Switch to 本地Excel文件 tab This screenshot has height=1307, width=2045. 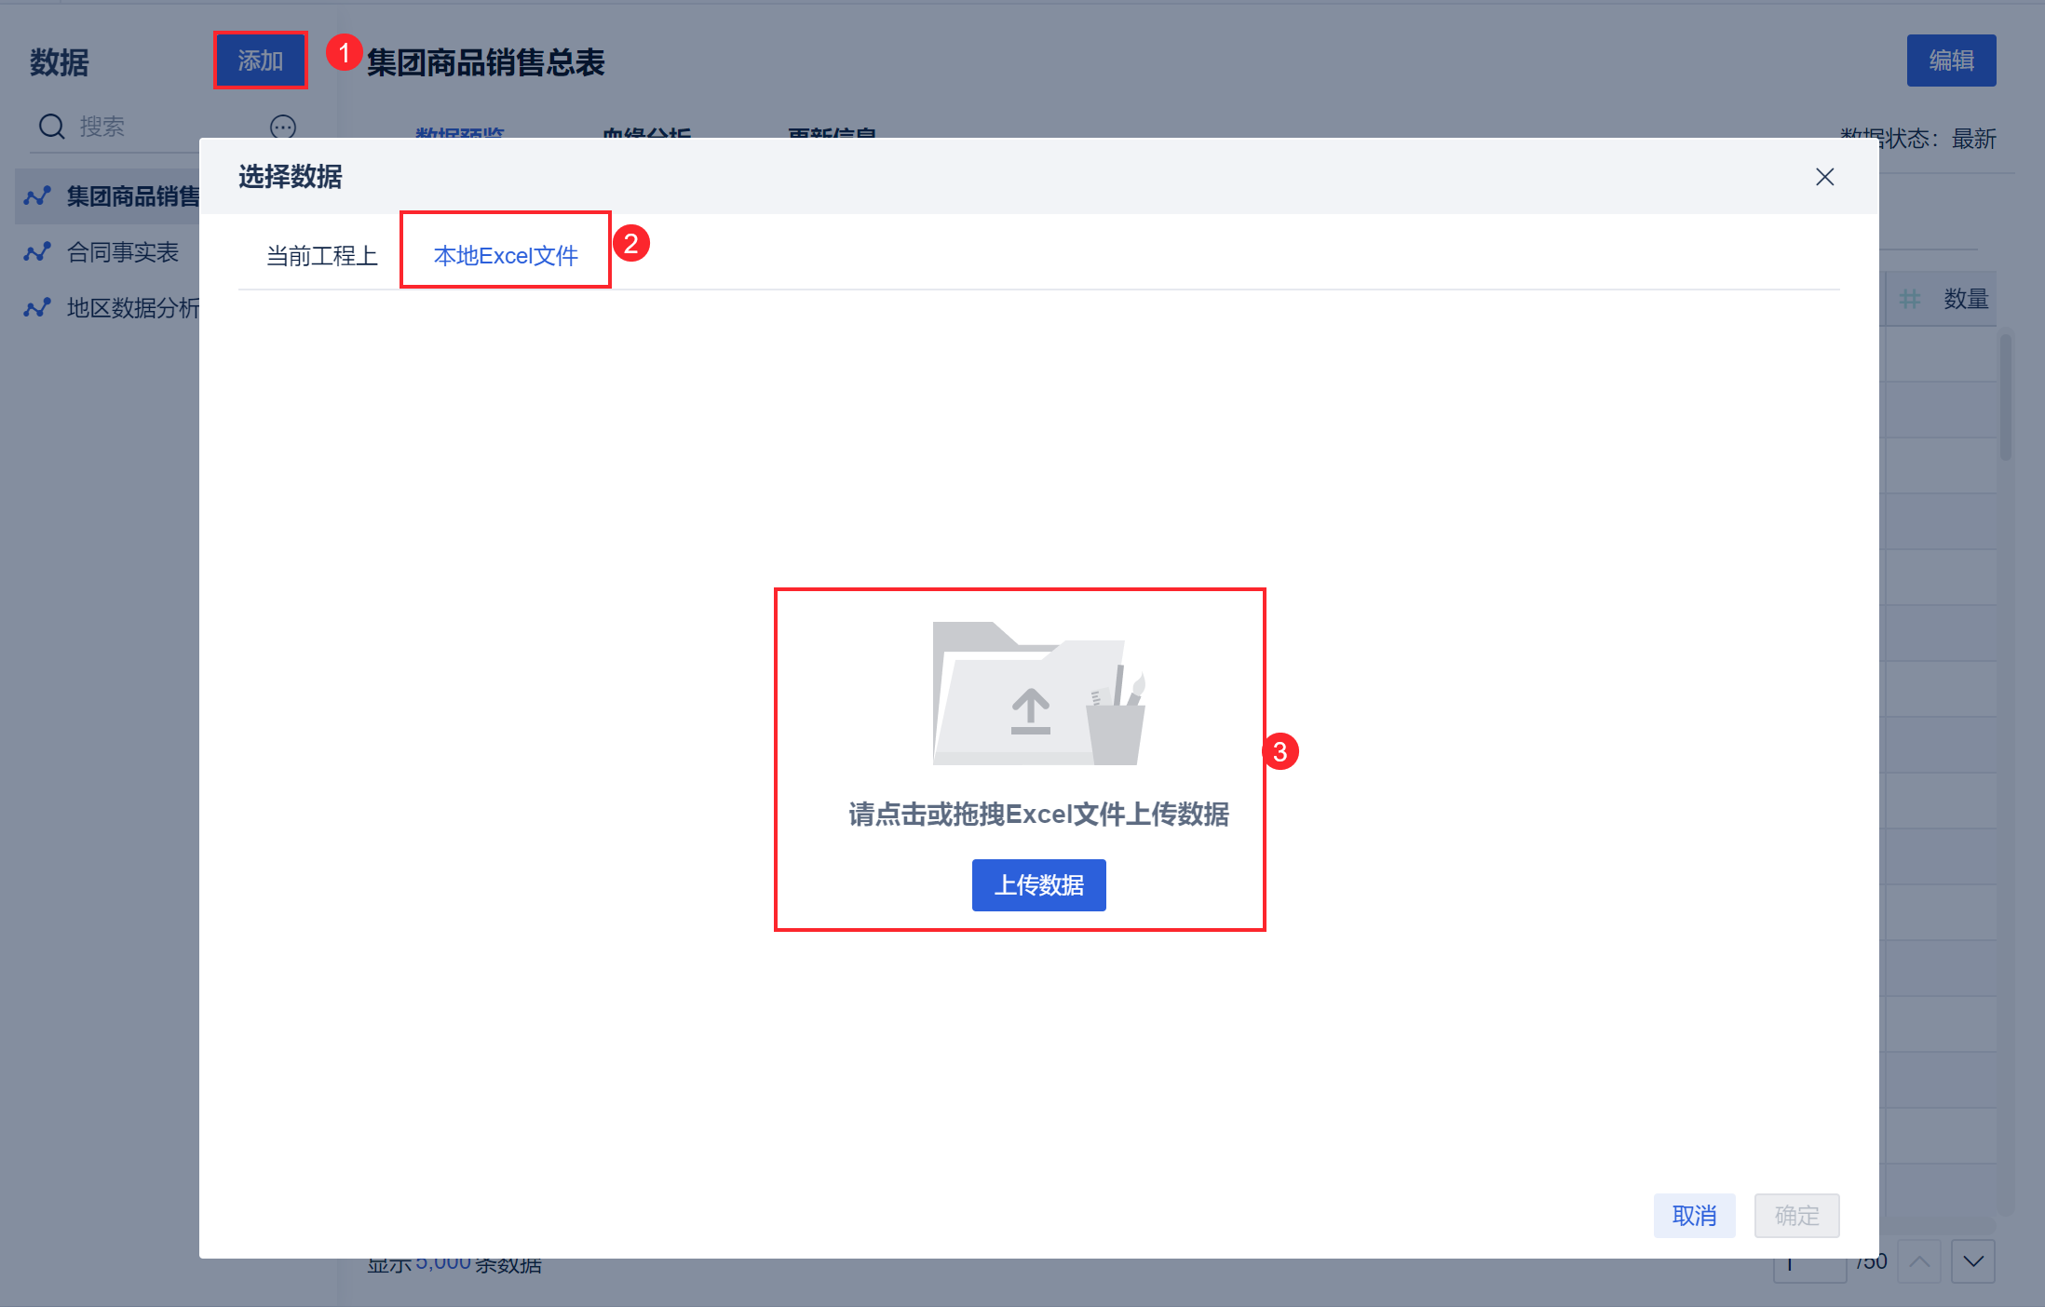tap(506, 255)
